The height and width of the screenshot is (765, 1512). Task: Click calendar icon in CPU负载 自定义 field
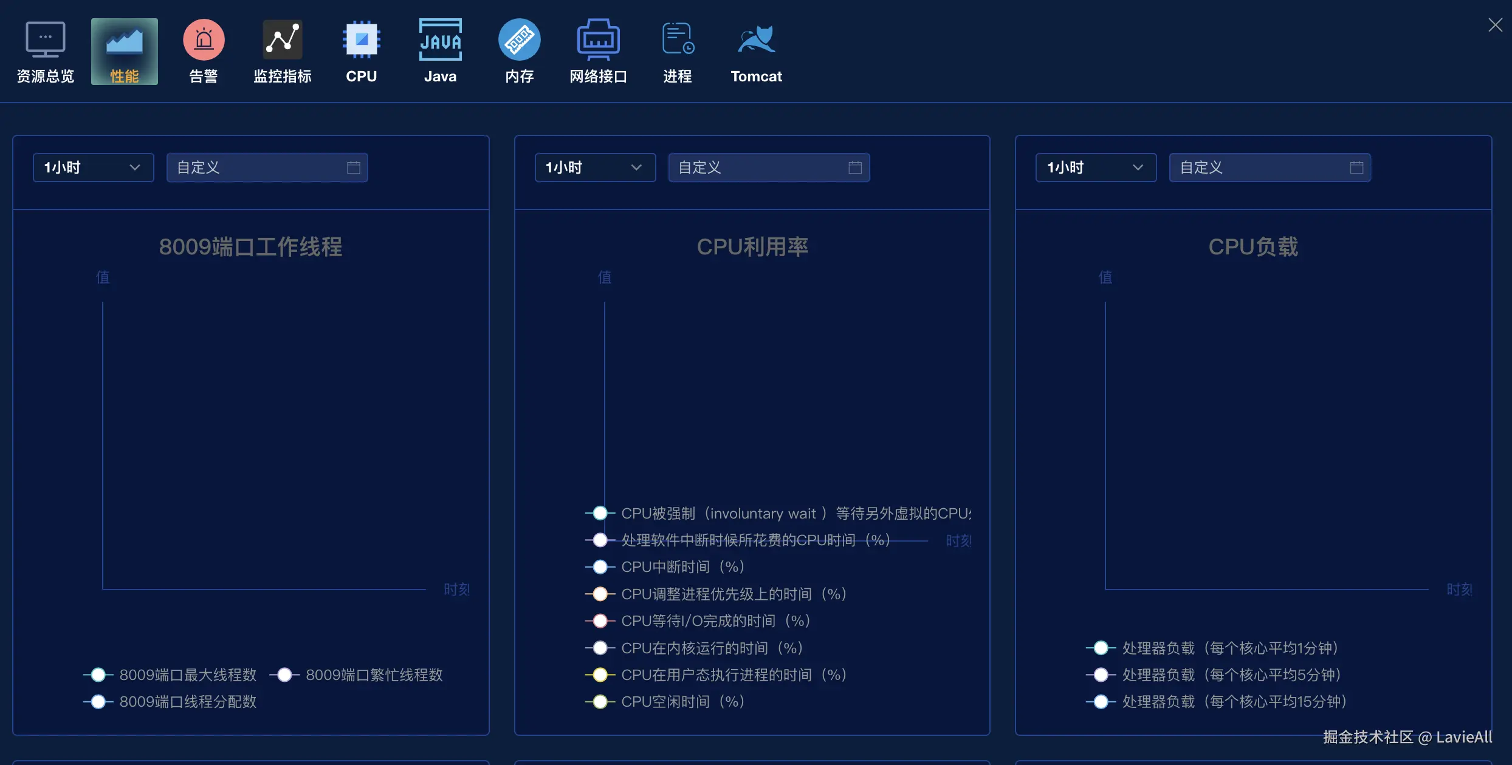(x=1356, y=168)
